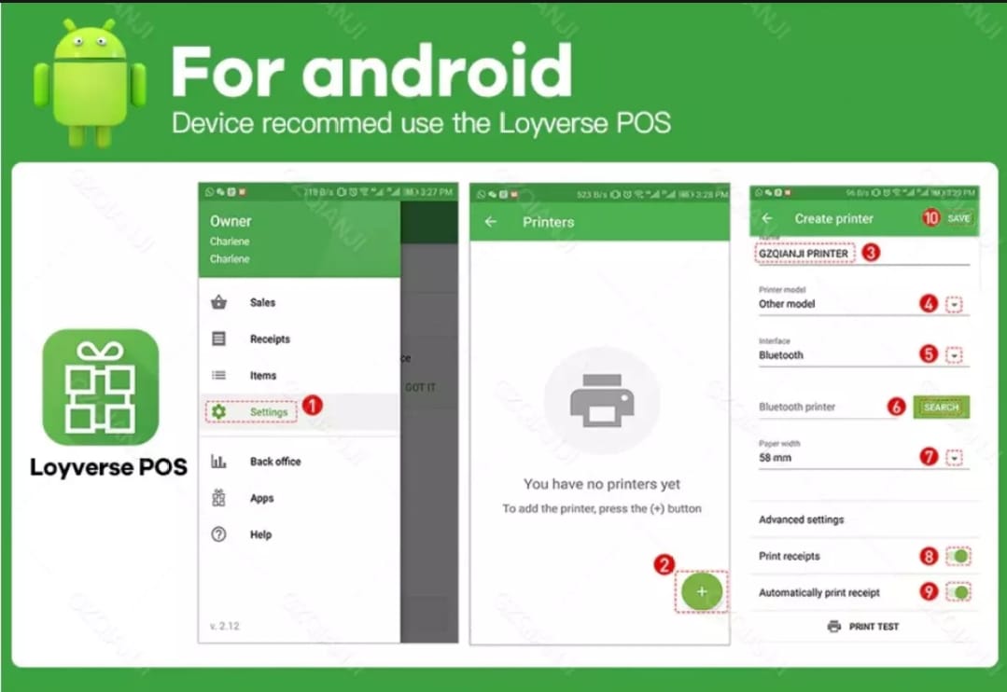Image resolution: width=1007 pixels, height=692 pixels.
Task: Click the Back office chart icon
Action: coord(219,461)
